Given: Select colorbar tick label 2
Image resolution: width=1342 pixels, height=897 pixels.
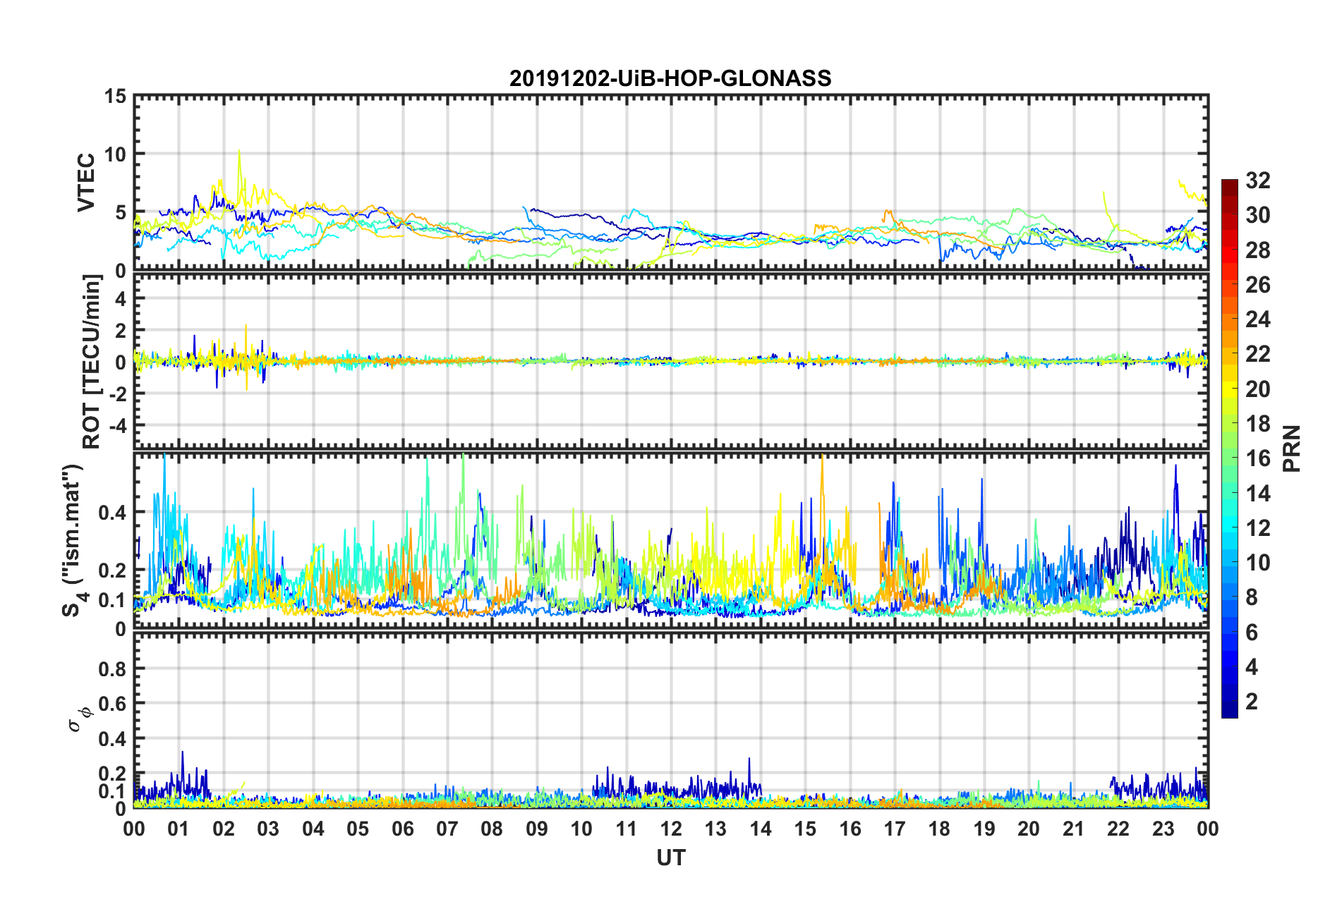Looking at the screenshot, I should 1252,702.
